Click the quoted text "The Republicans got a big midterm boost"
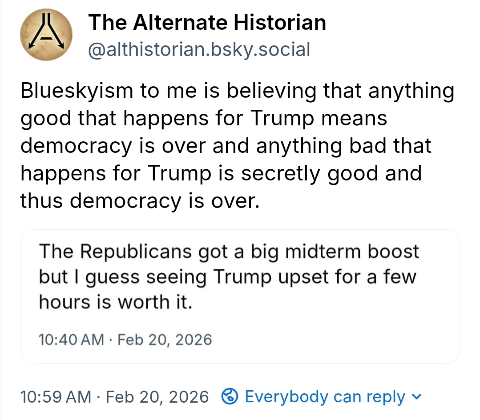Screen dimensions: 480x420 coord(229,252)
